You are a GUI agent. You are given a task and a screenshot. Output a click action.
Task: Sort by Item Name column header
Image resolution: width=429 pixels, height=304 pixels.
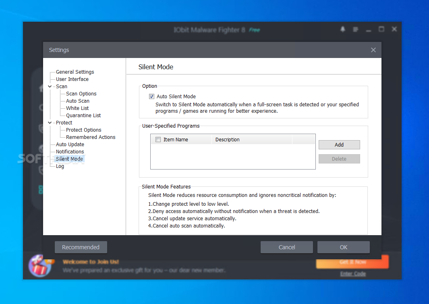(181, 140)
